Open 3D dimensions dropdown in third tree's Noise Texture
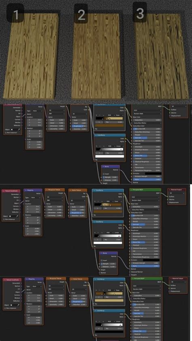This screenshot has width=192, height=341. click(80, 289)
